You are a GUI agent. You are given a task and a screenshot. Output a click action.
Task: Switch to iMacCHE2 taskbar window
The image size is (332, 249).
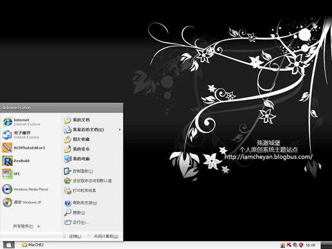click(33, 244)
